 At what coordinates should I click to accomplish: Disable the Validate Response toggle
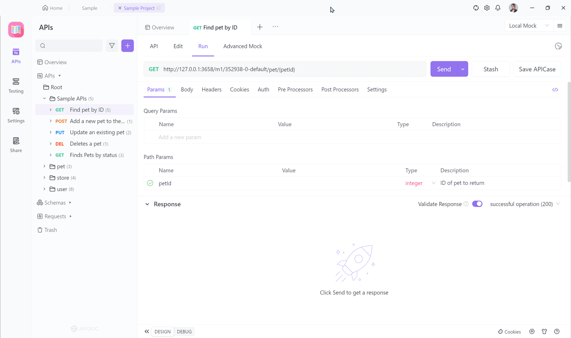477,204
